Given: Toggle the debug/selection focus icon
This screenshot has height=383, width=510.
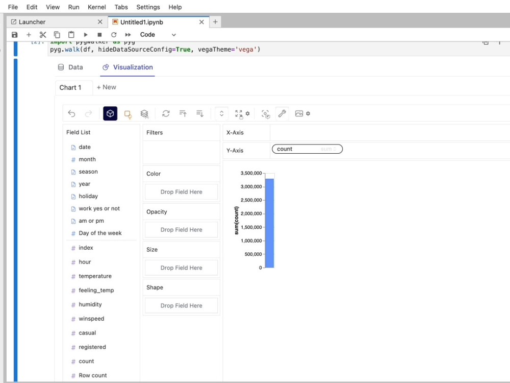Looking at the screenshot, I should point(266,114).
